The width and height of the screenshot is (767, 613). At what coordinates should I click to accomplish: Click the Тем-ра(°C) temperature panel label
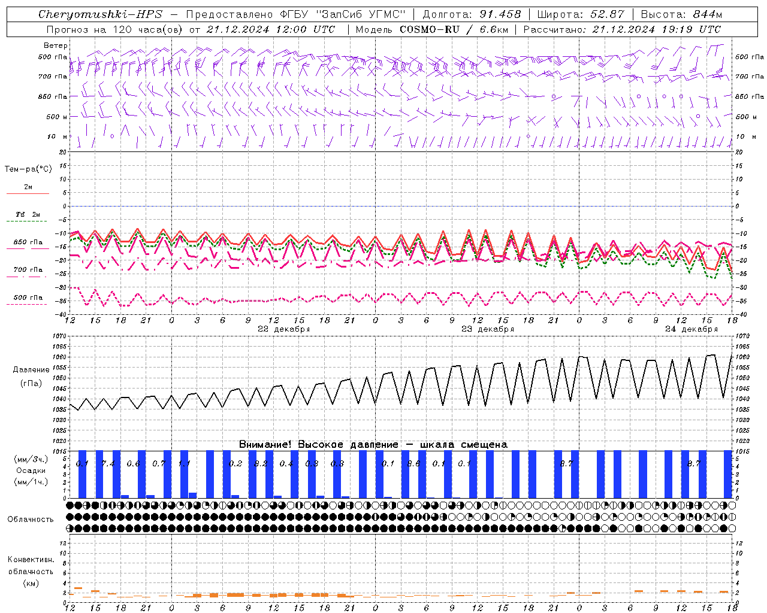point(28,169)
